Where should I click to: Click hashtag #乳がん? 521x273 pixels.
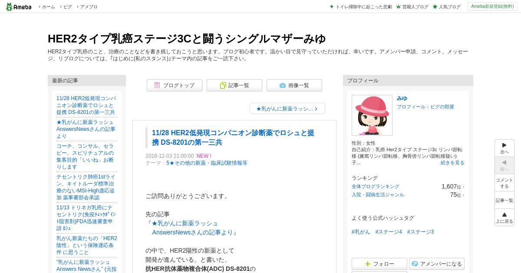[361, 232]
